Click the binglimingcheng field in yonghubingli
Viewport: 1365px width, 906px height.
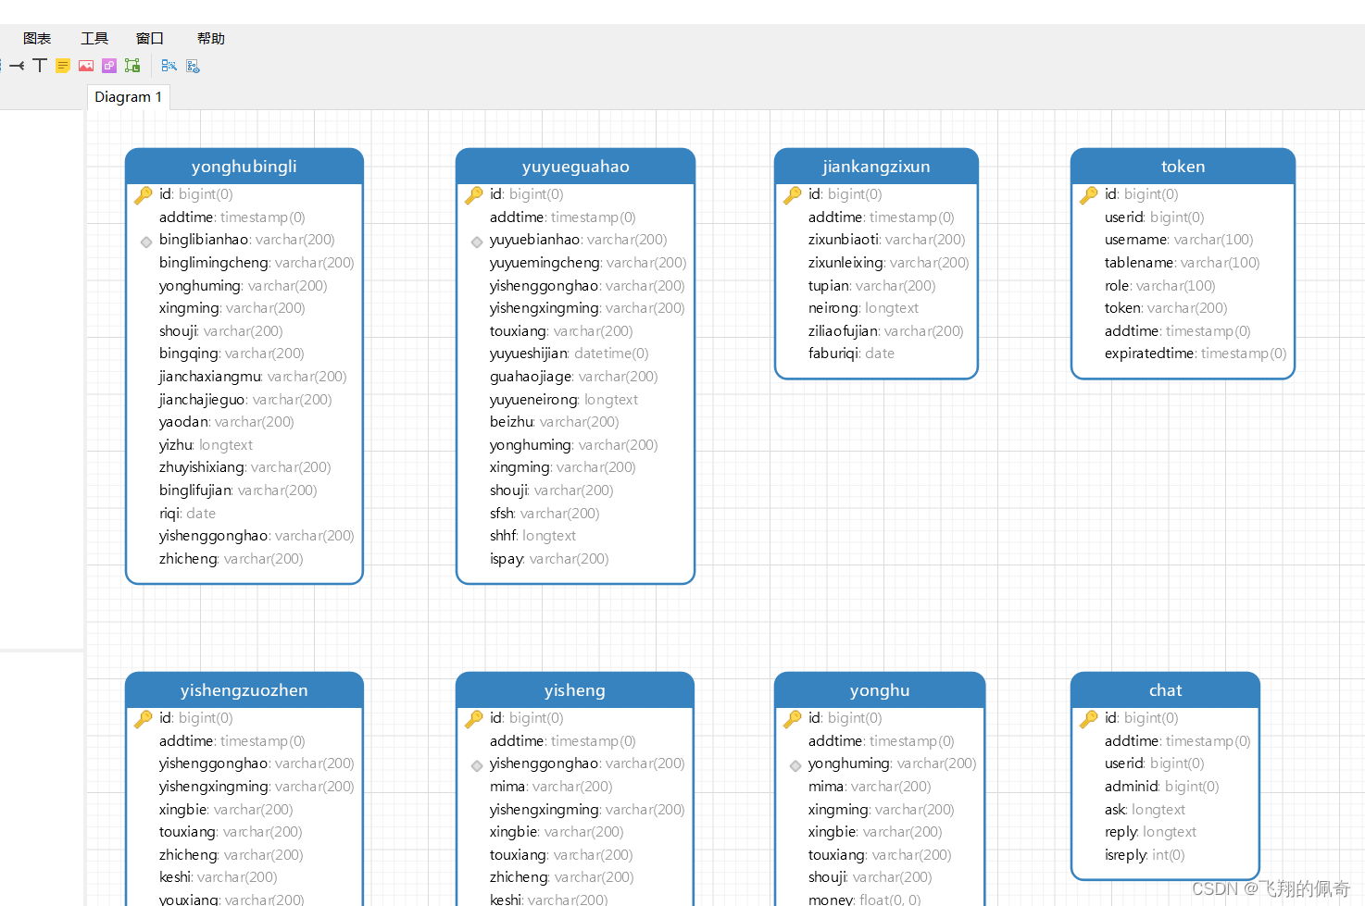click(x=257, y=263)
